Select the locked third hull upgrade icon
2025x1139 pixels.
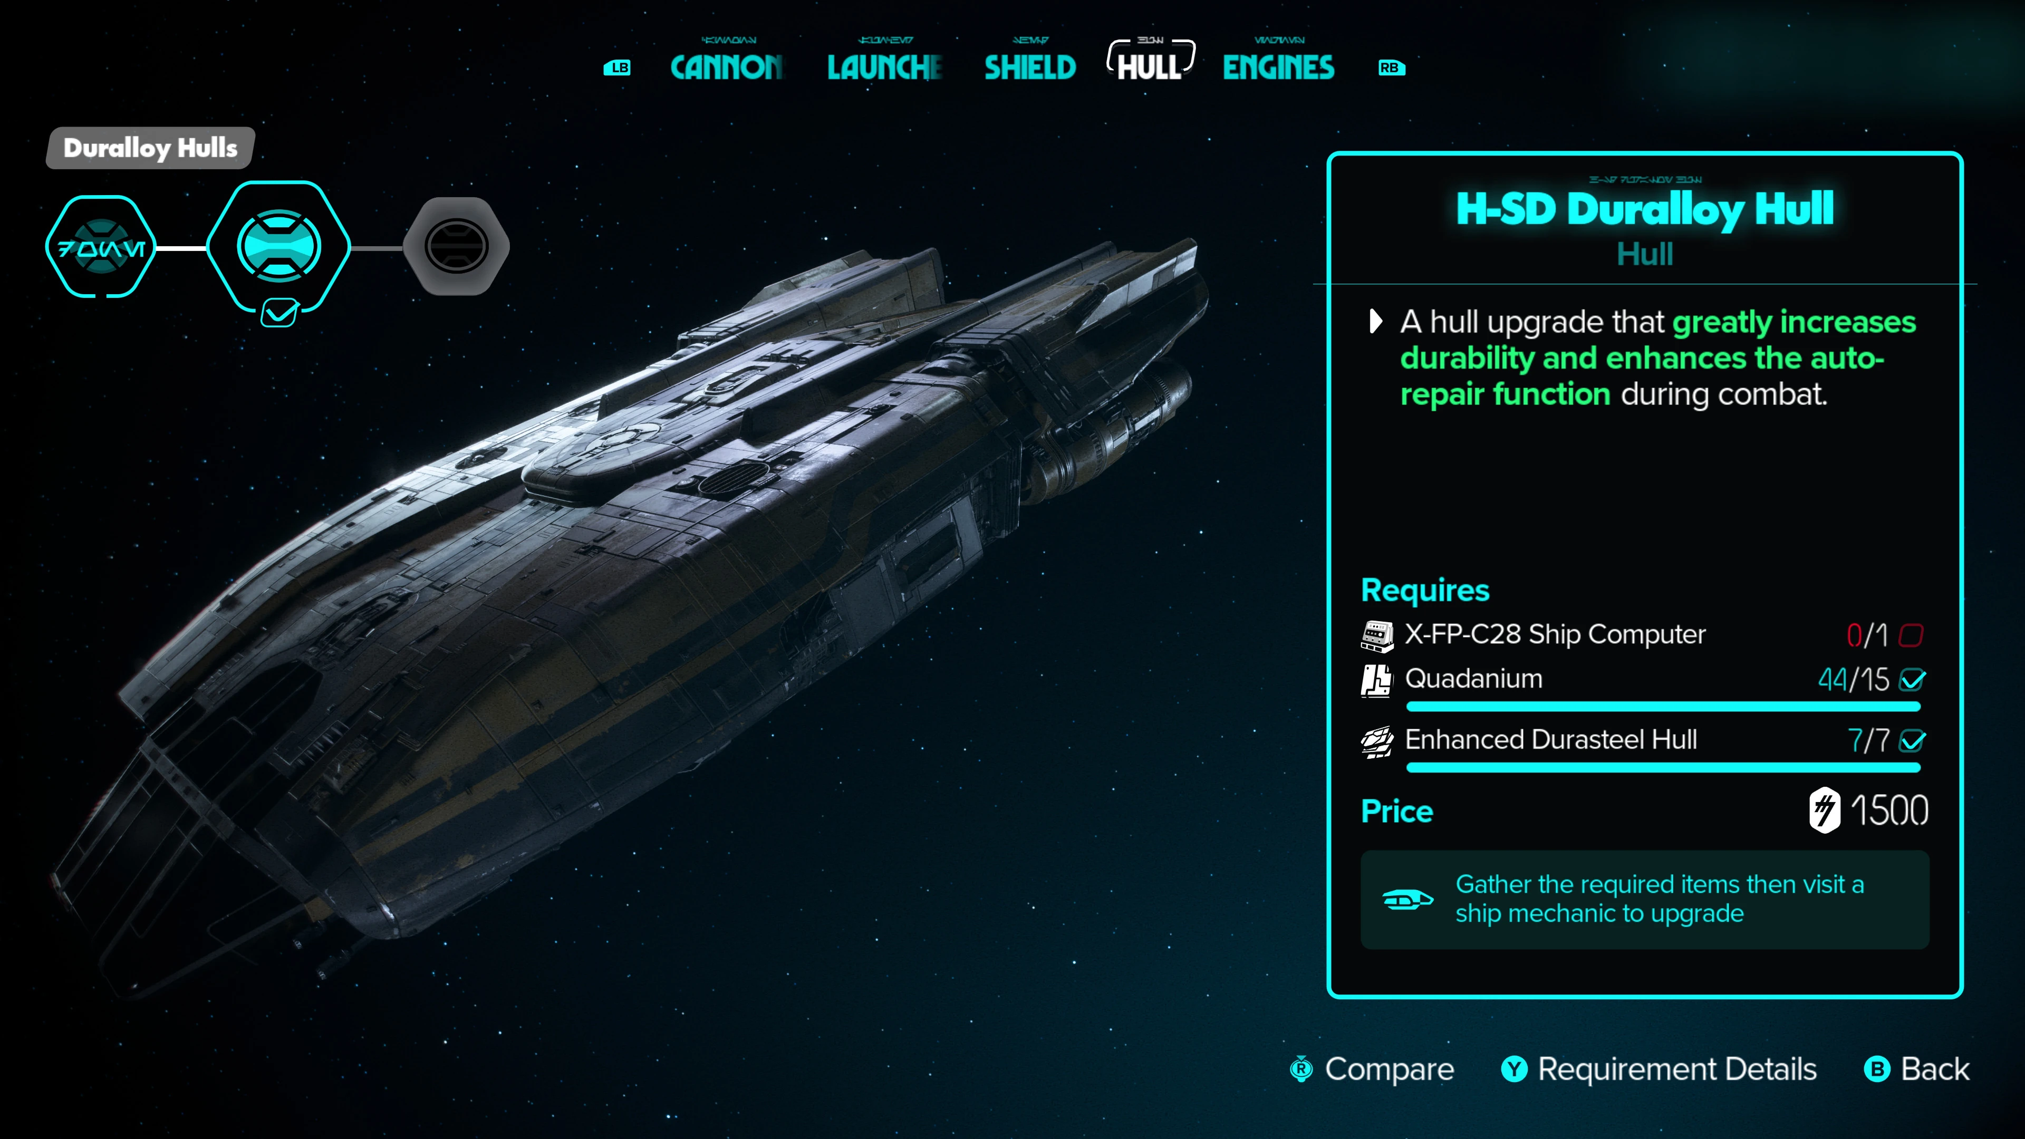[456, 246]
